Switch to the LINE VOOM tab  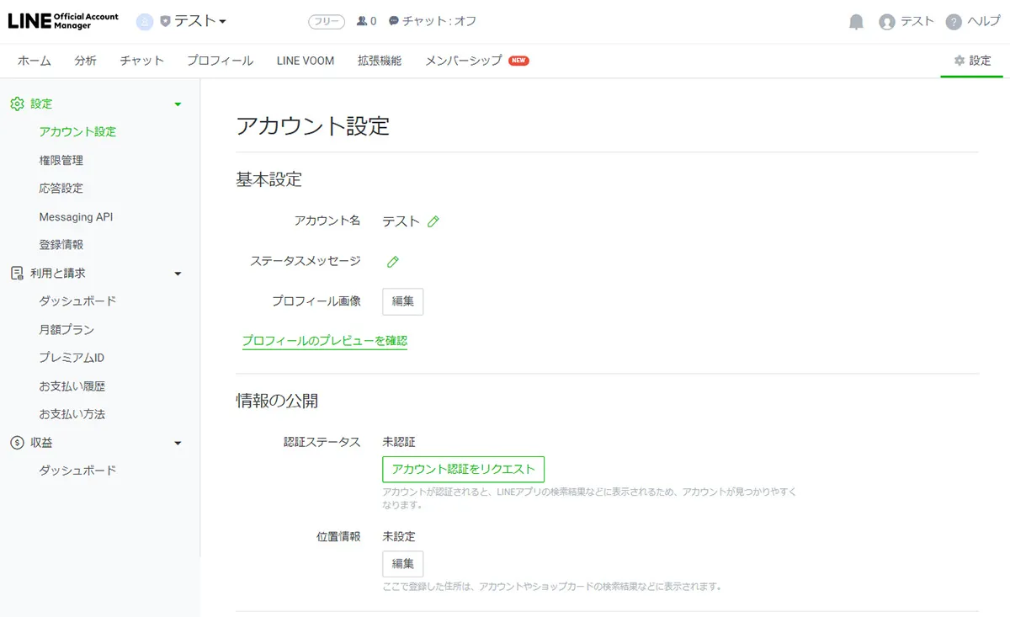point(305,60)
